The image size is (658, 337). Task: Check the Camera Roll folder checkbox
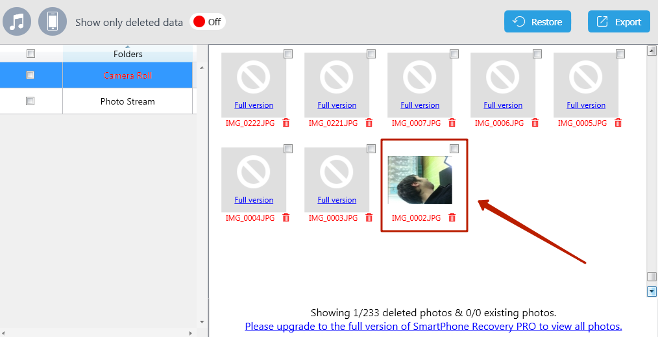point(30,75)
